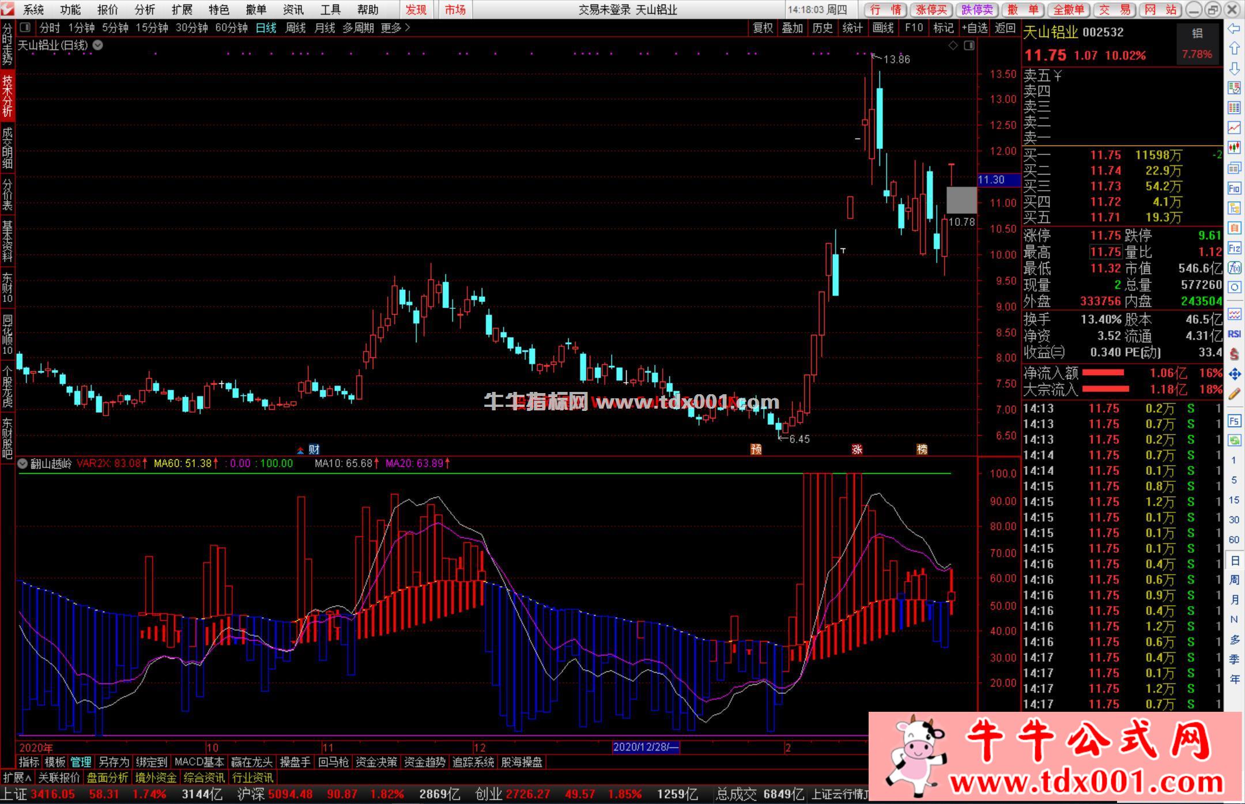Click the 复权 toolbar button
The width and height of the screenshot is (1245, 804).
(x=763, y=28)
